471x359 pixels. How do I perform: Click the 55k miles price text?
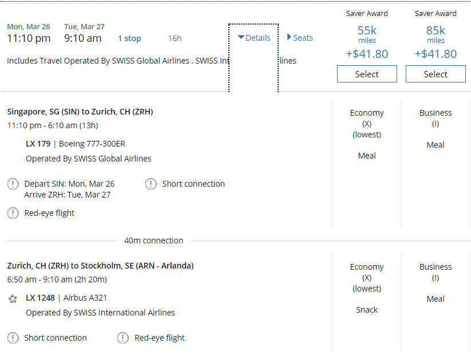367,31
